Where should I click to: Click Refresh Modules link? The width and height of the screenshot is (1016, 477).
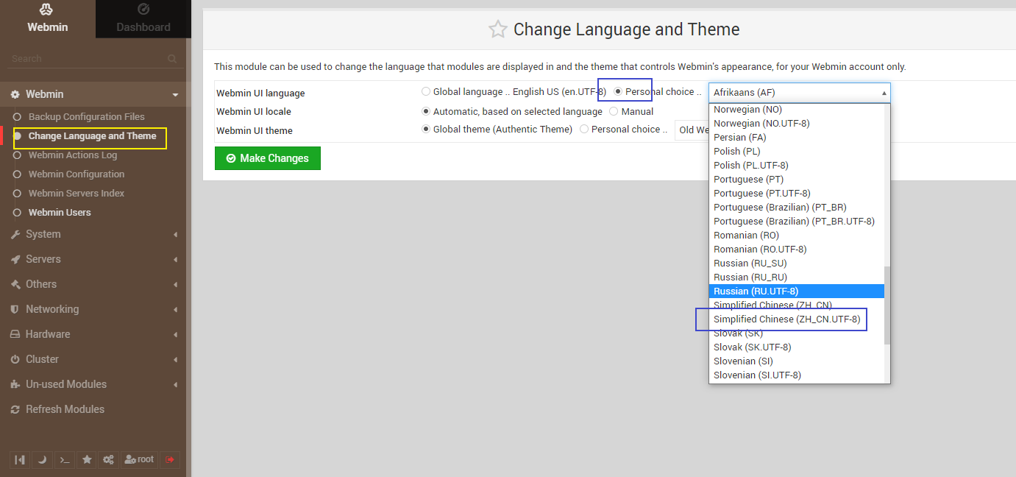(65, 409)
